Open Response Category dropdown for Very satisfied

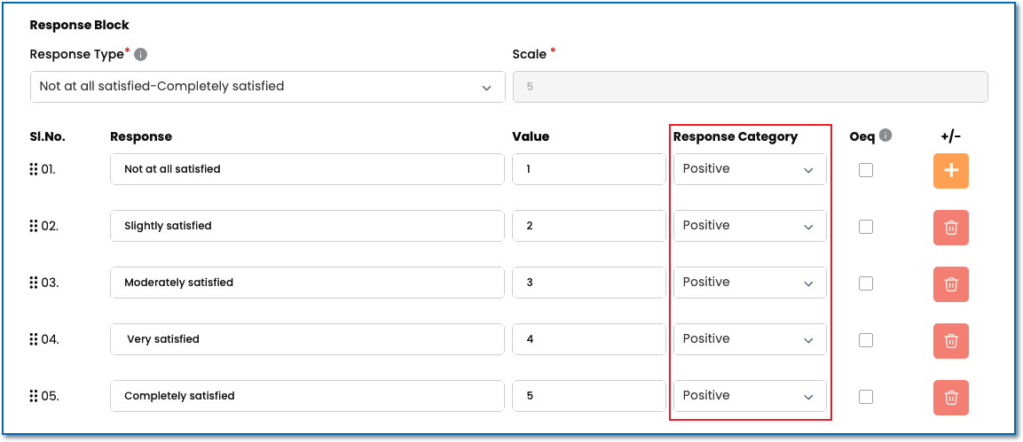[x=749, y=339]
